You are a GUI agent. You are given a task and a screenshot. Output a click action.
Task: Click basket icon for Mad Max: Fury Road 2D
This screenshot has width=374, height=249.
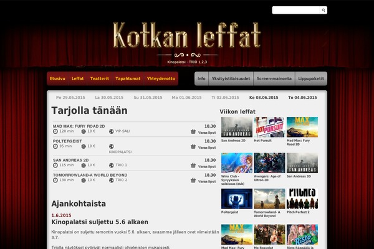(193, 131)
